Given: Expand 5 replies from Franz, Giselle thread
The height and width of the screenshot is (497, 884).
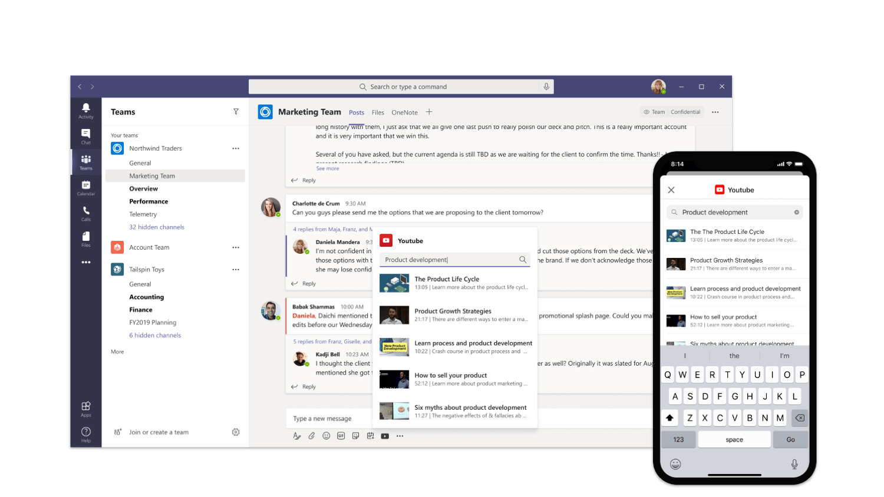Looking at the screenshot, I should tap(332, 342).
